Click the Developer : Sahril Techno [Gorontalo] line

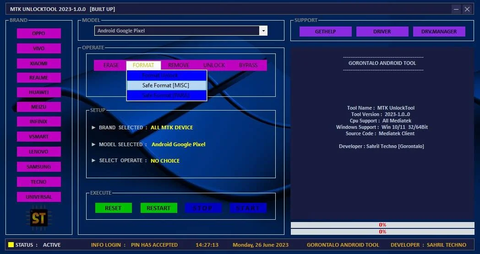(382, 146)
